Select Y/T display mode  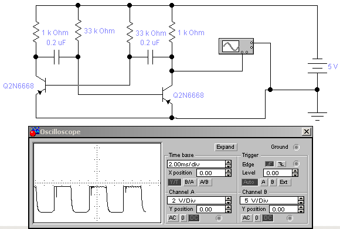174,182
